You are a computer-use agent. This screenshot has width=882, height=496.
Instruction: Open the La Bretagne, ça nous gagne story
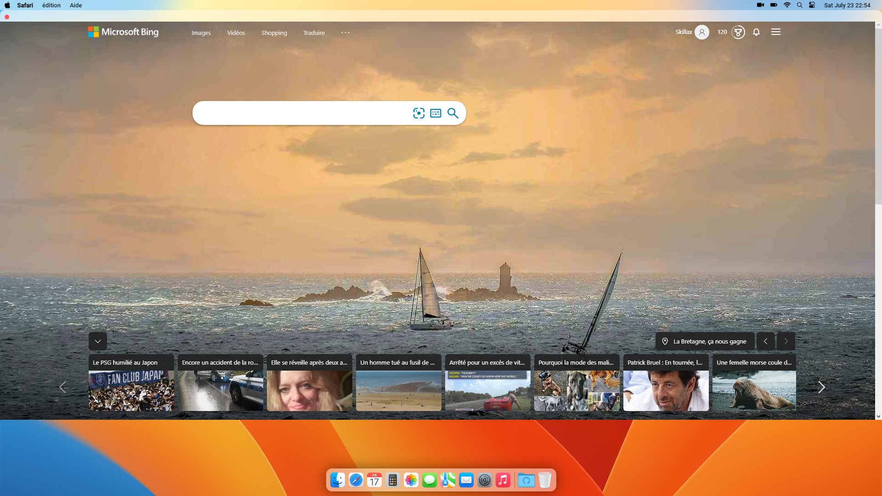710,341
